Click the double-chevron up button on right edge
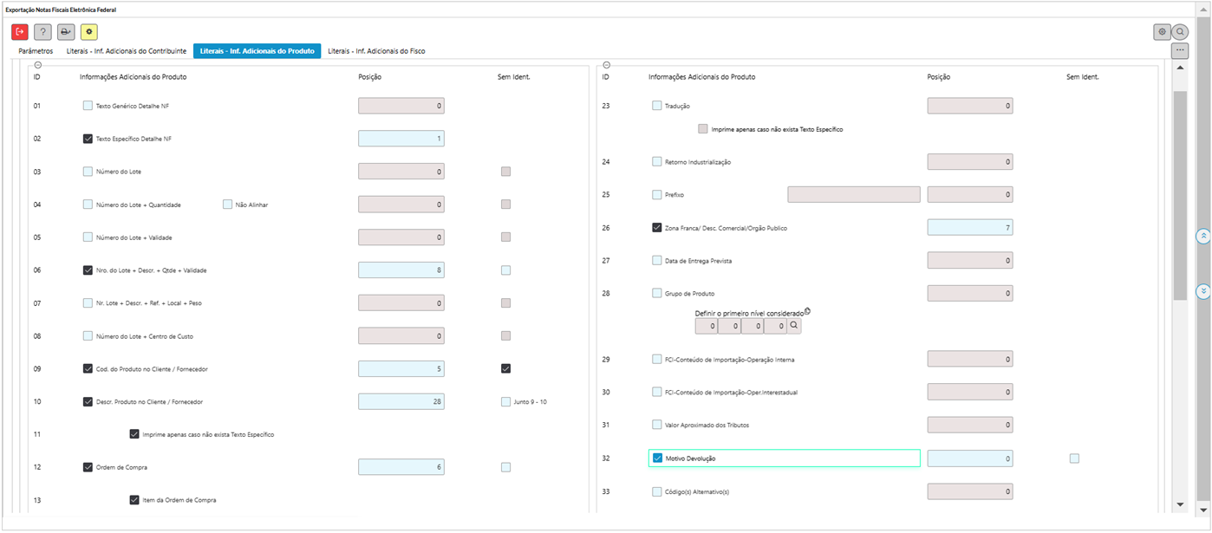1212x533 pixels. pos(1202,236)
